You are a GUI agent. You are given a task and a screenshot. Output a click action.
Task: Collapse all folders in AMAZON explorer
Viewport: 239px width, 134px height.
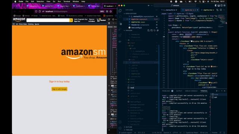pyautogui.click(x=158, y=31)
